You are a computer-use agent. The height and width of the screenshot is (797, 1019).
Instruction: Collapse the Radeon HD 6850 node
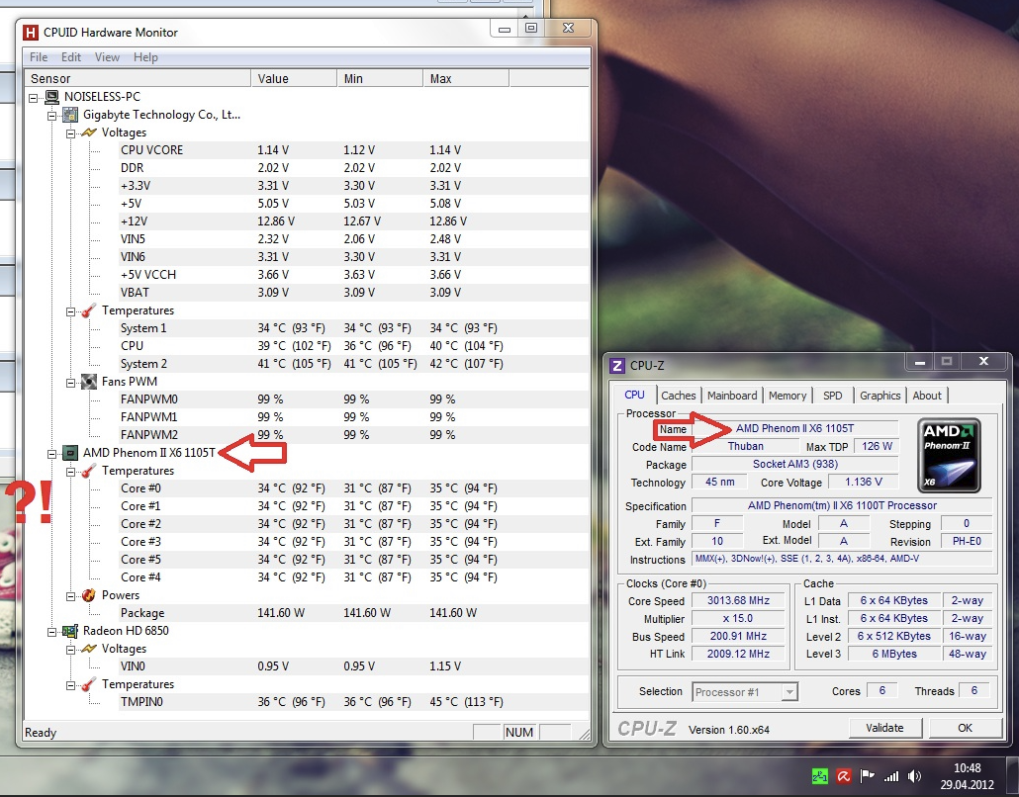[52, 631]
